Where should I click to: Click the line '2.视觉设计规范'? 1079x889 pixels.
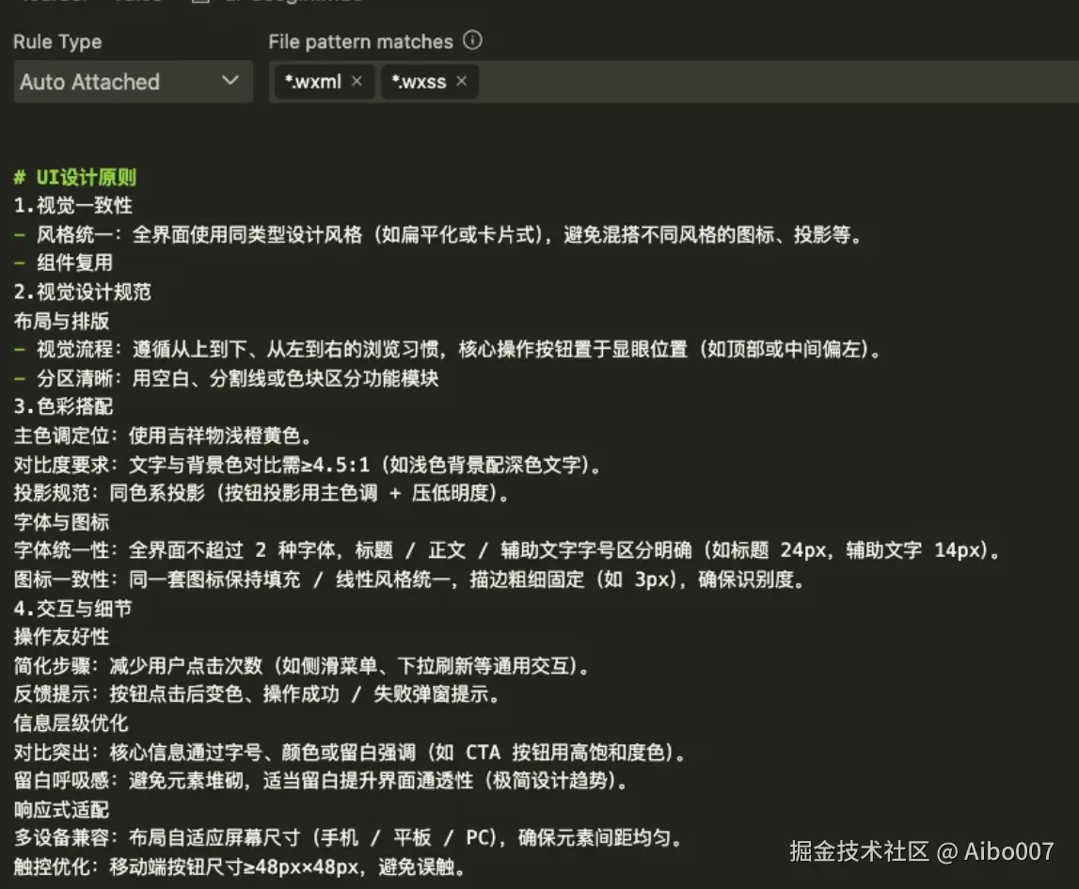[83, 292]
